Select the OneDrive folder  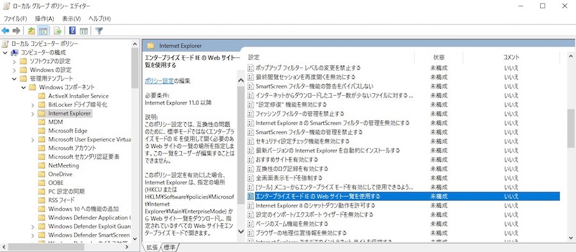(60, 174)
